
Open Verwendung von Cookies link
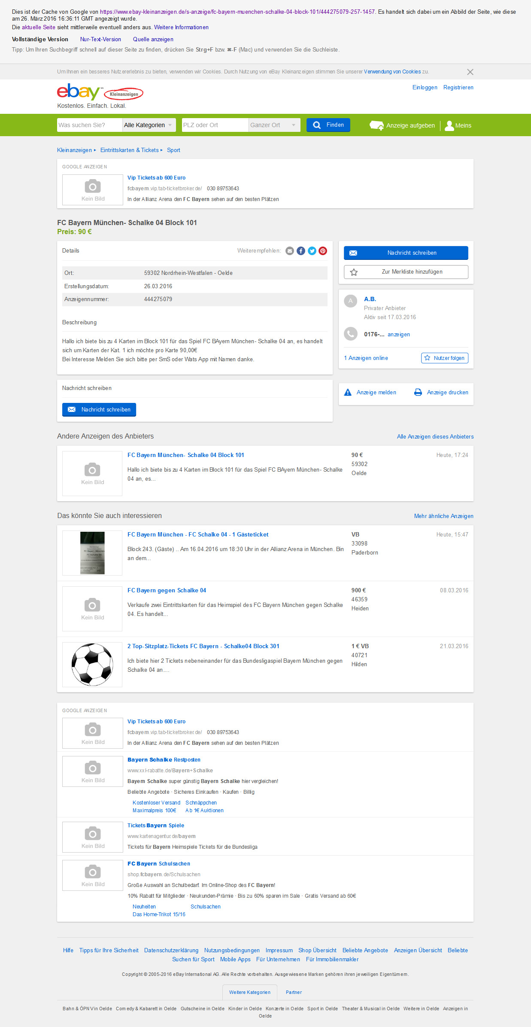[392, 72]
